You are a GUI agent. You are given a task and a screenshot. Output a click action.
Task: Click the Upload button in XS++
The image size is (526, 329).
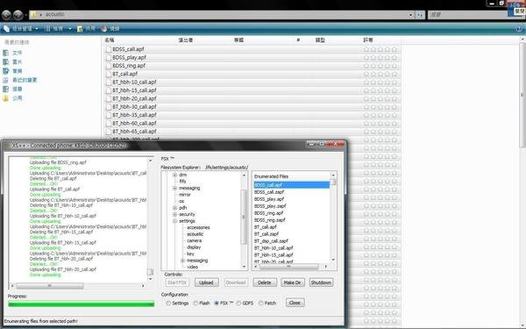pos(206,283)
